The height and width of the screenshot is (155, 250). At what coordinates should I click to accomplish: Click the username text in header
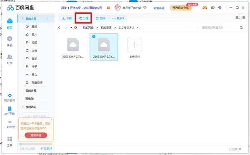tap(132, 8)
